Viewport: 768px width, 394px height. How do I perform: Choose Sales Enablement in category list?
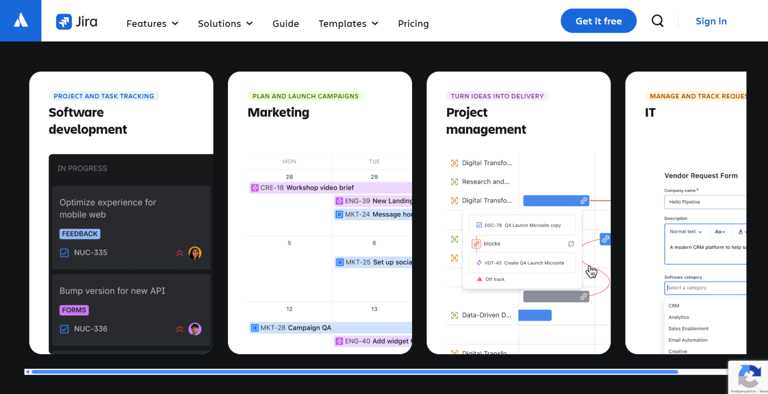[688, 328]
